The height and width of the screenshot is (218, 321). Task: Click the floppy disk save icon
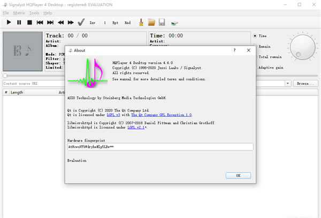click(162, 22)
